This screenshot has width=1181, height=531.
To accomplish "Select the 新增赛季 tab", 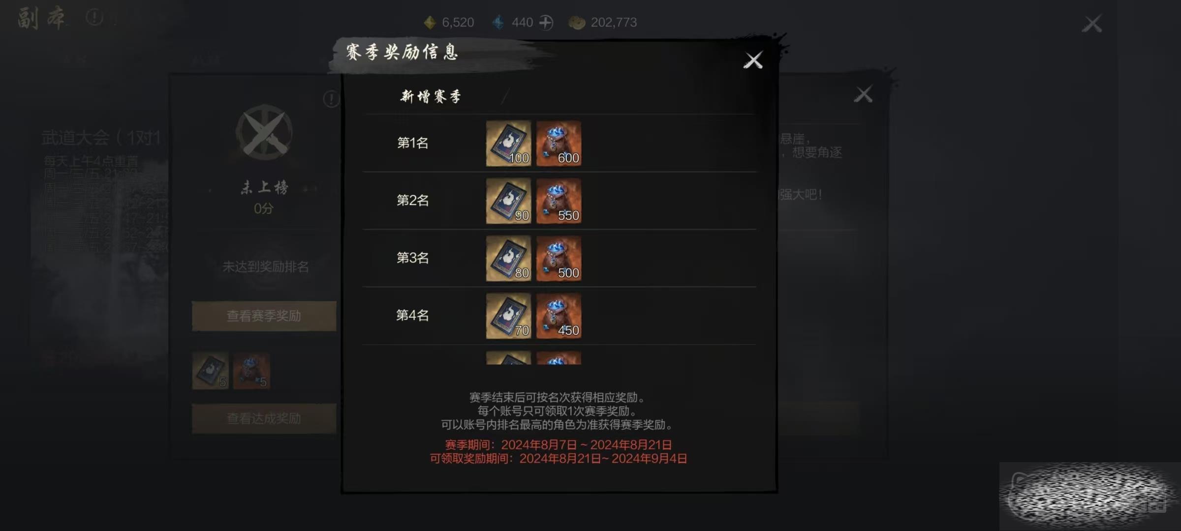I will pos(431,96).
